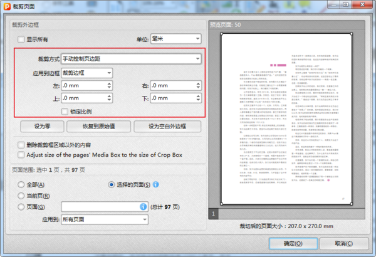
Task: Confirm with the 确定(O) button
Action: coord(293,244)
